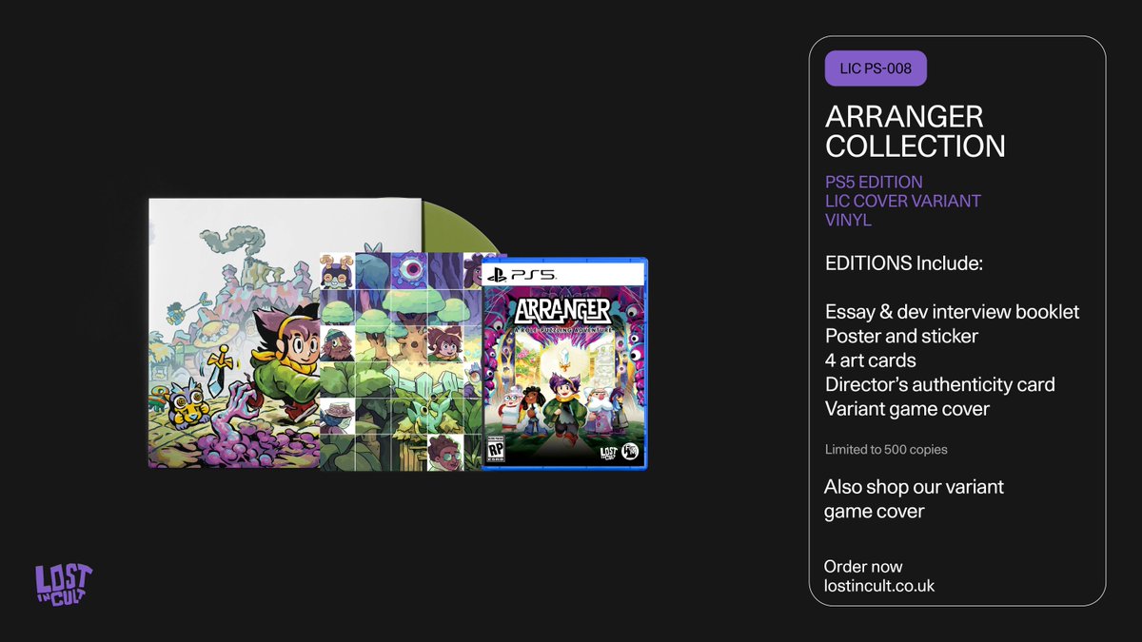The width and height of the screenshot is (1142, 642).
Task: Click the 4 art cards line
Action: [x=871, y=360]
